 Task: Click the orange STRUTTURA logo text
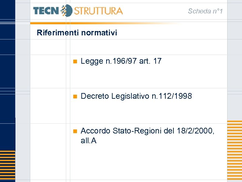click(98, 11)
